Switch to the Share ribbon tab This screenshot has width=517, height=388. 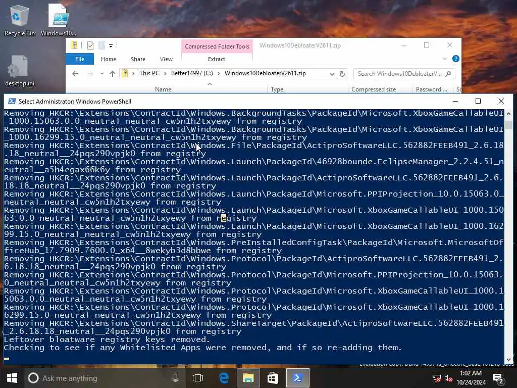138,59
